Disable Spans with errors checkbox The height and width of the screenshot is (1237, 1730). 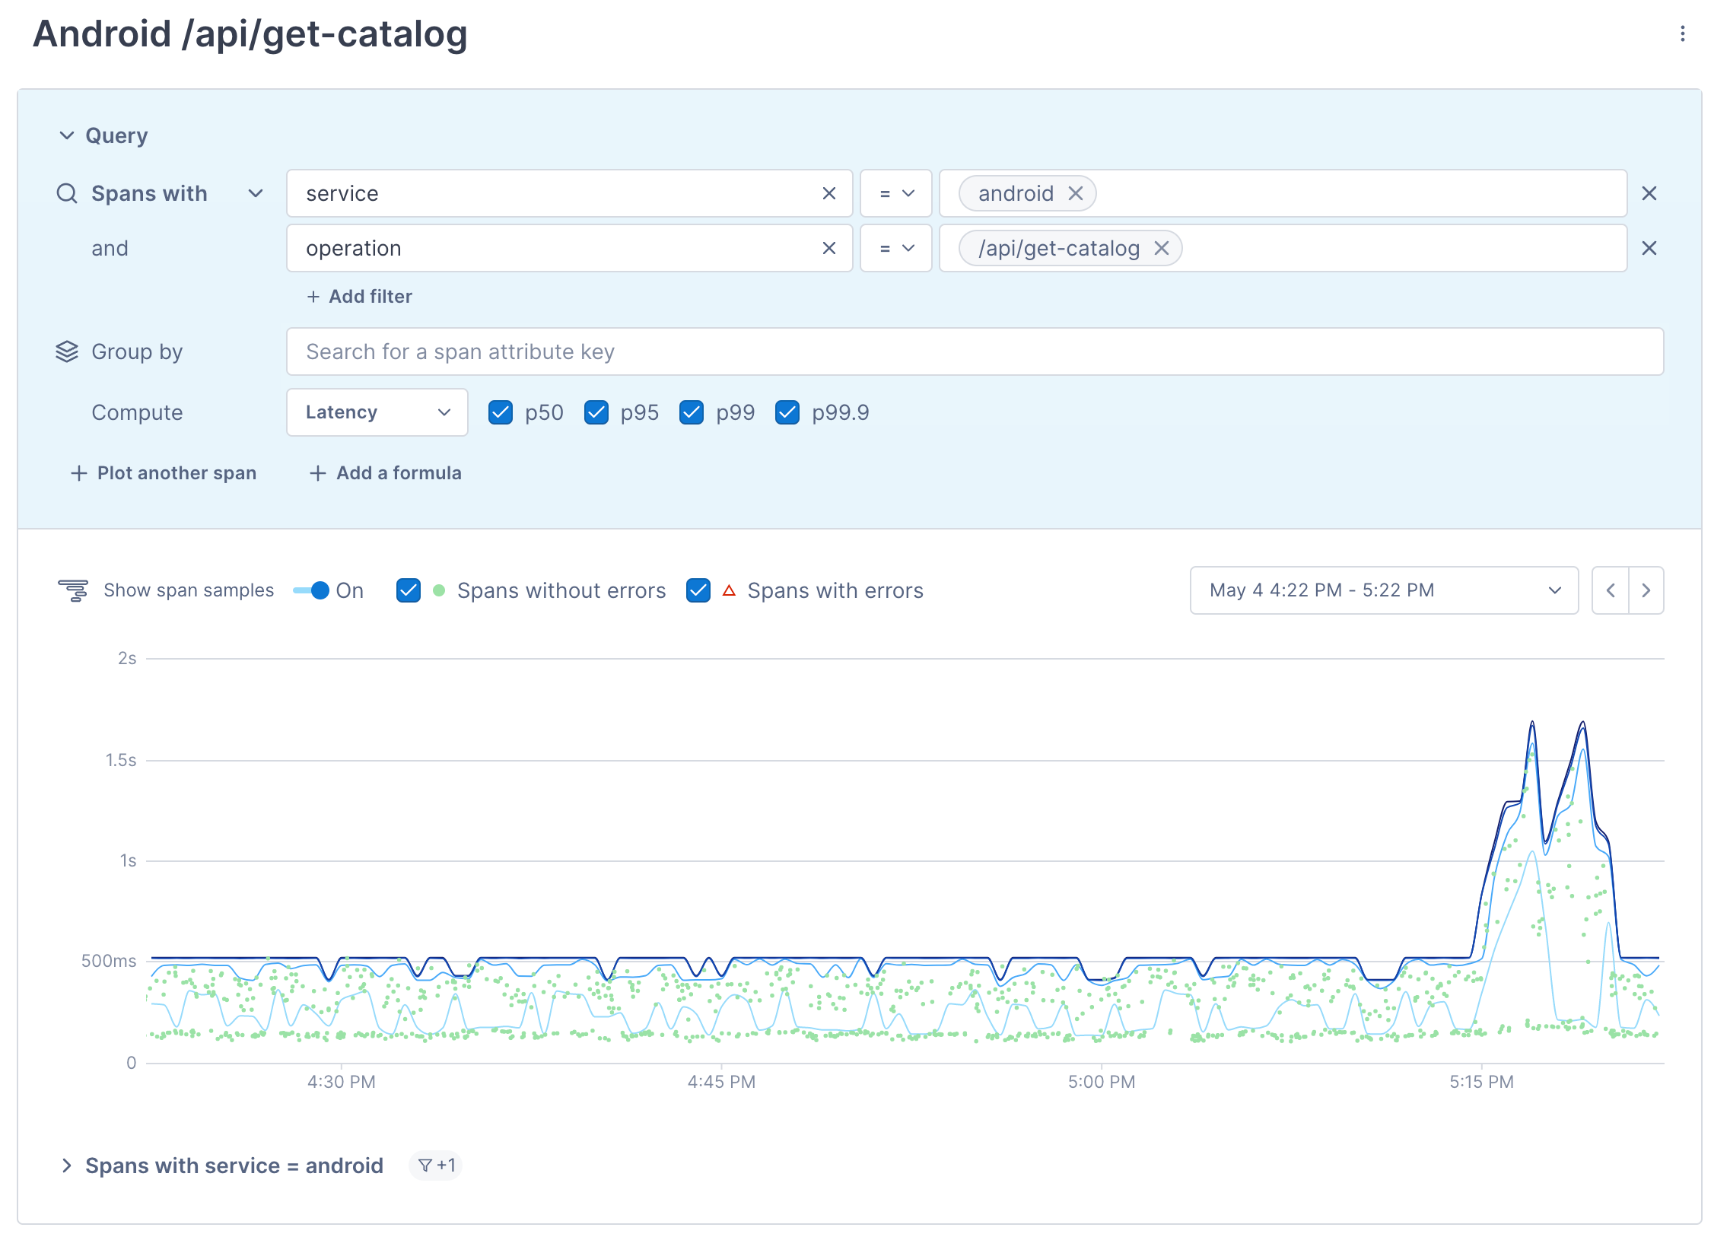pos(698,590)
